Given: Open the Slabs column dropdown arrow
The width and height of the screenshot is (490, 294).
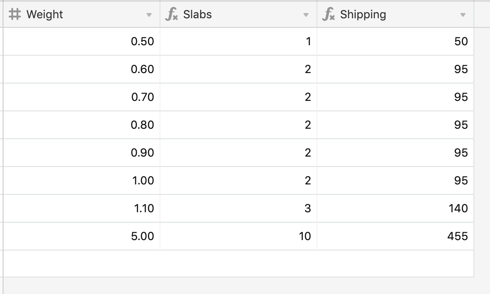Looking at the screenshot, I should click(x=306, y=15).
